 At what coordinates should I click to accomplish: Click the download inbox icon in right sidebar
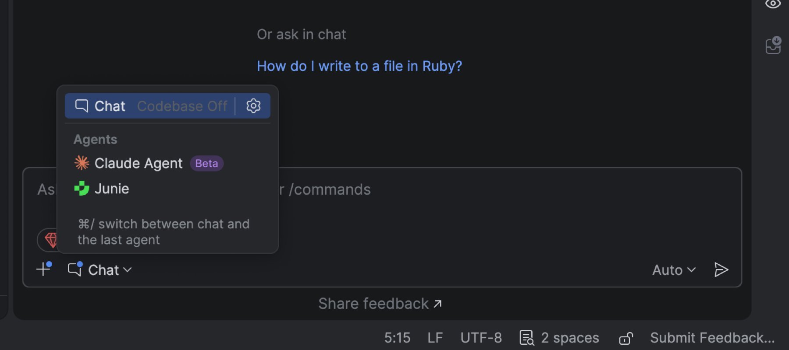(773, 45)
